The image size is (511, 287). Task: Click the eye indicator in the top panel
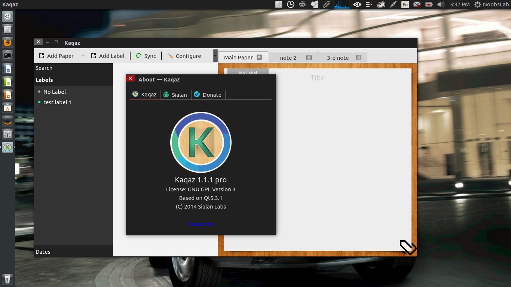coord(357,4)
